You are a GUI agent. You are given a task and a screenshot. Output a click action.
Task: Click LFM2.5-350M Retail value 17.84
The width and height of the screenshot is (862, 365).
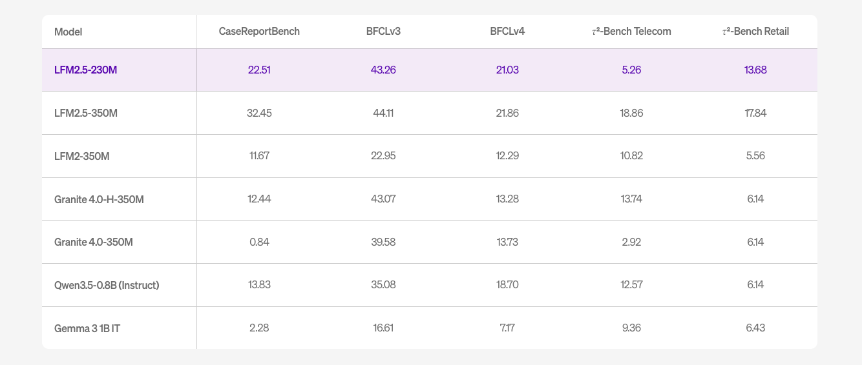[755, 113]
